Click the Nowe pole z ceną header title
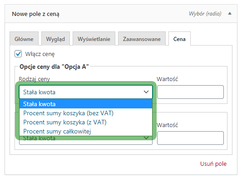 click(x=36, y=14)
